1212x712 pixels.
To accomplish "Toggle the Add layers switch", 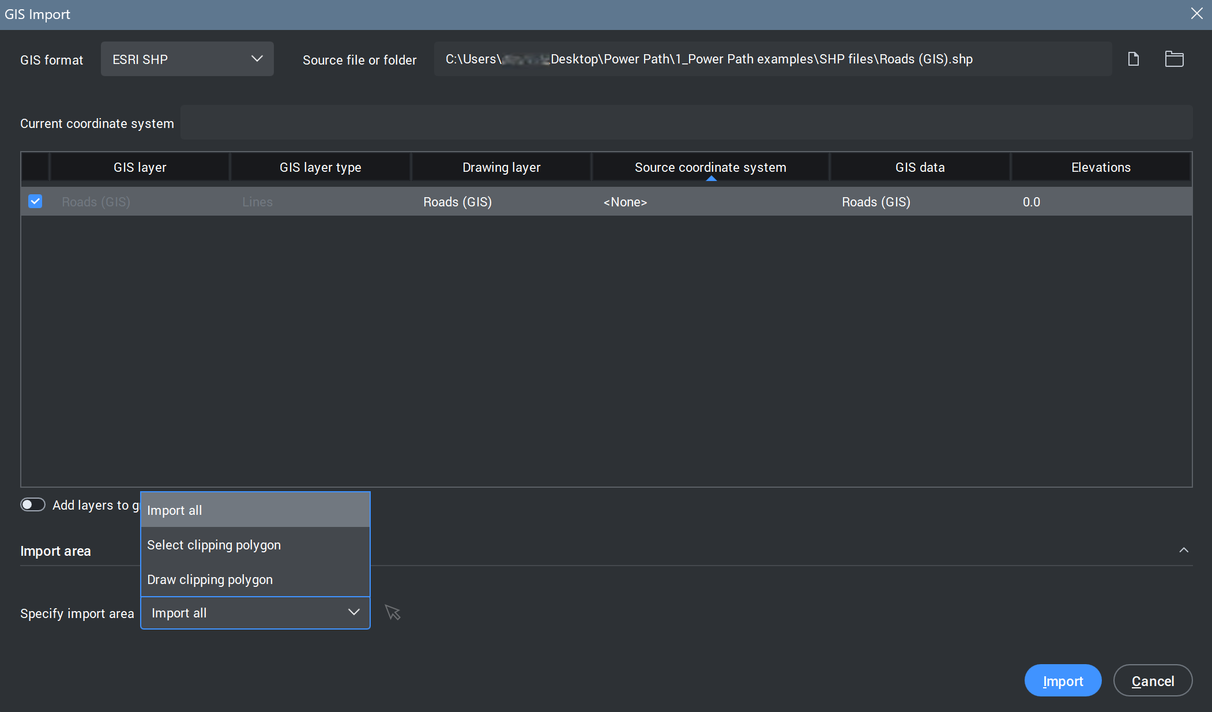I will click(33, 504).
